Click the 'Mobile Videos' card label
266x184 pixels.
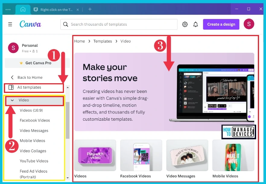pos(225,176)
